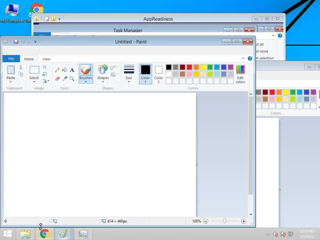
Task: Click the AppReadiness window title bar
Action: point(158,19)
